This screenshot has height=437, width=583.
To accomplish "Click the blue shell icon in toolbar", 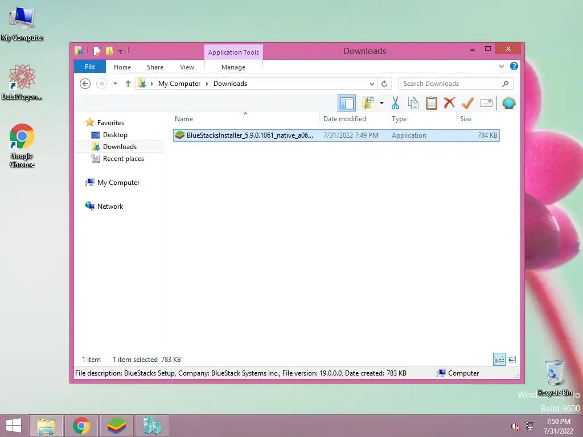I will [x=508, y=103].
